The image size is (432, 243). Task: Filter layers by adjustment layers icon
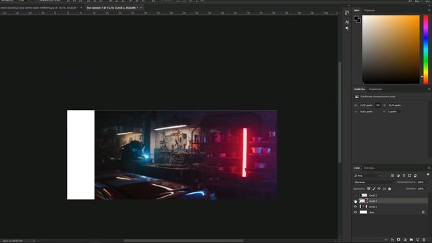pos(398,175)
